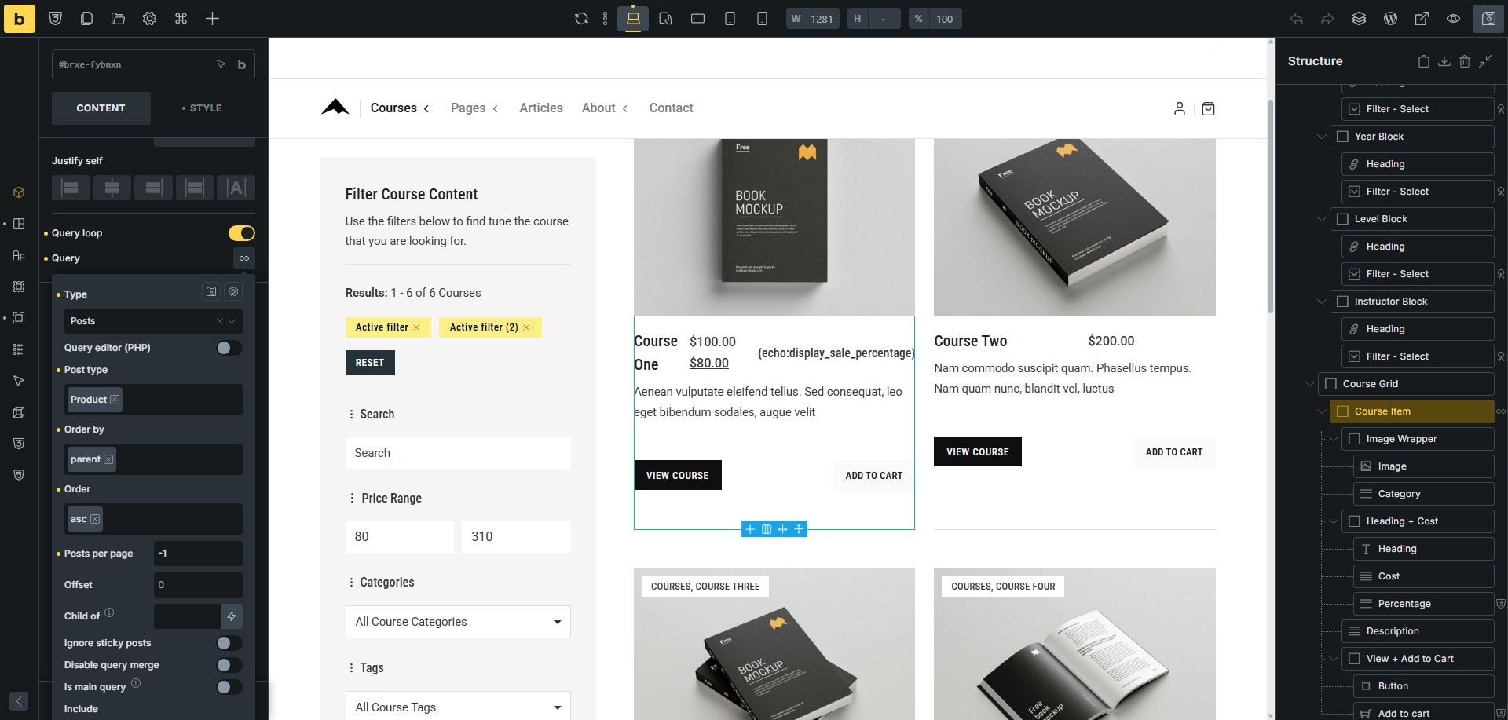
Task: Click VIEW COURSE for Course Two
Action: pos(977,451)
